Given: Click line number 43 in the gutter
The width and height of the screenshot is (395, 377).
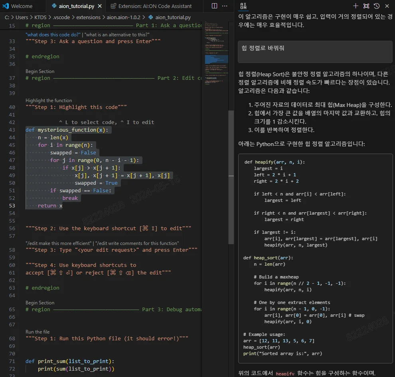Looking at the screenshot, I should [x=12, y=130].
